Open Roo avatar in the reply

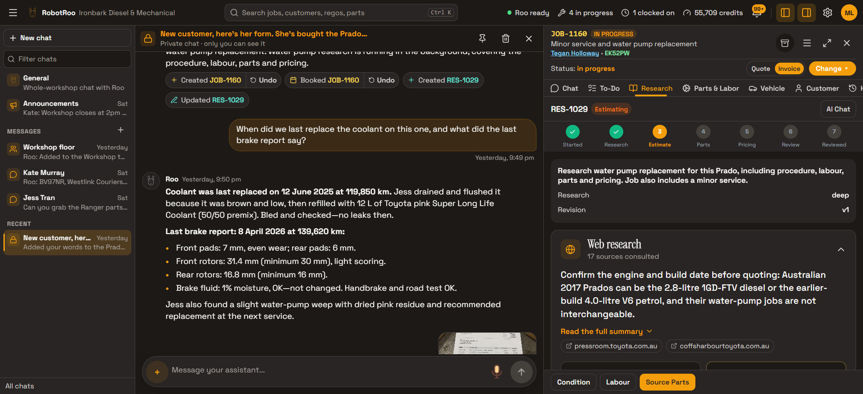coord(151,180)
